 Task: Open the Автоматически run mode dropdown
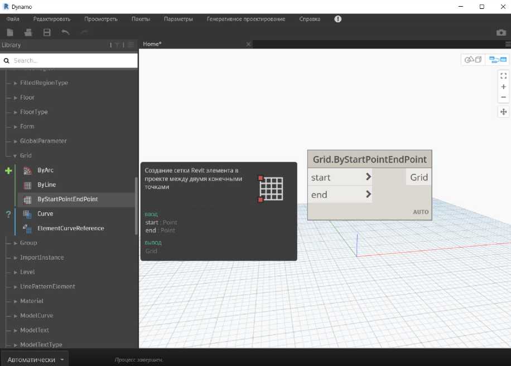point(35,359)
